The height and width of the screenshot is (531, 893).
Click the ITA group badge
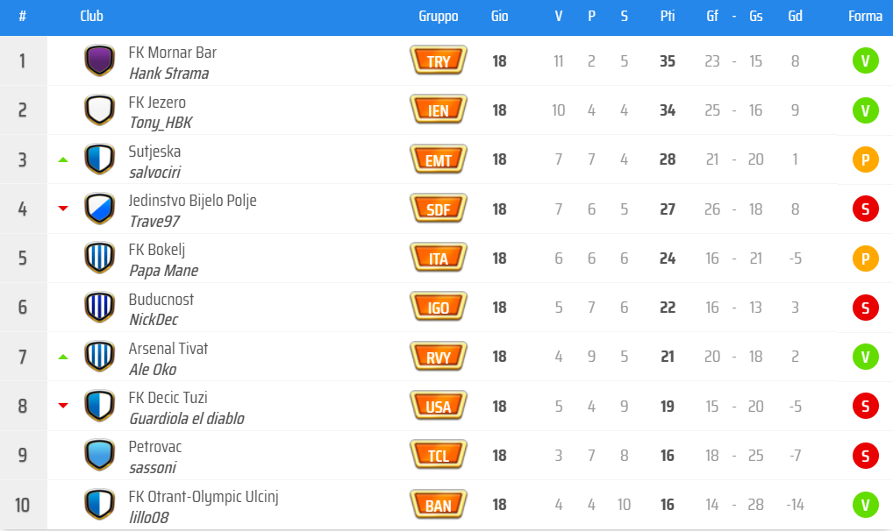[439, 258]
